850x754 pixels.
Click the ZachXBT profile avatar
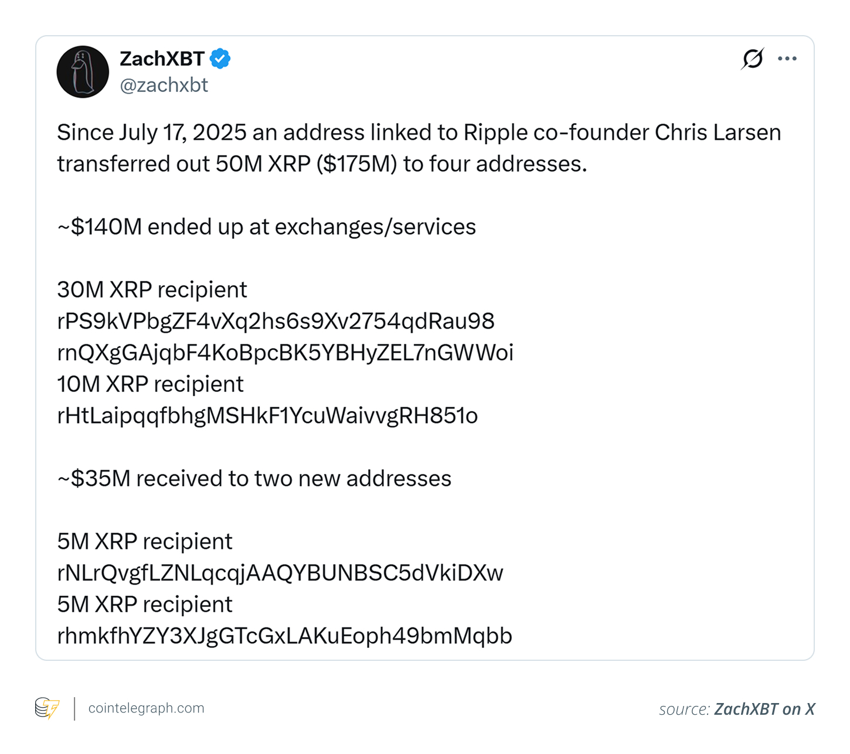point(83,71)
